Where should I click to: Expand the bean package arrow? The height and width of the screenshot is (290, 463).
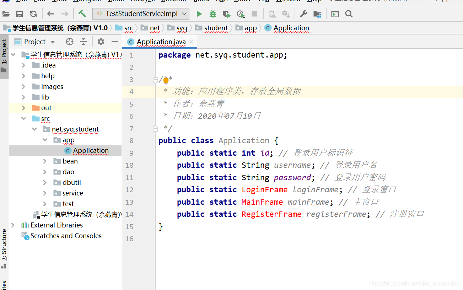pos(45,161)
